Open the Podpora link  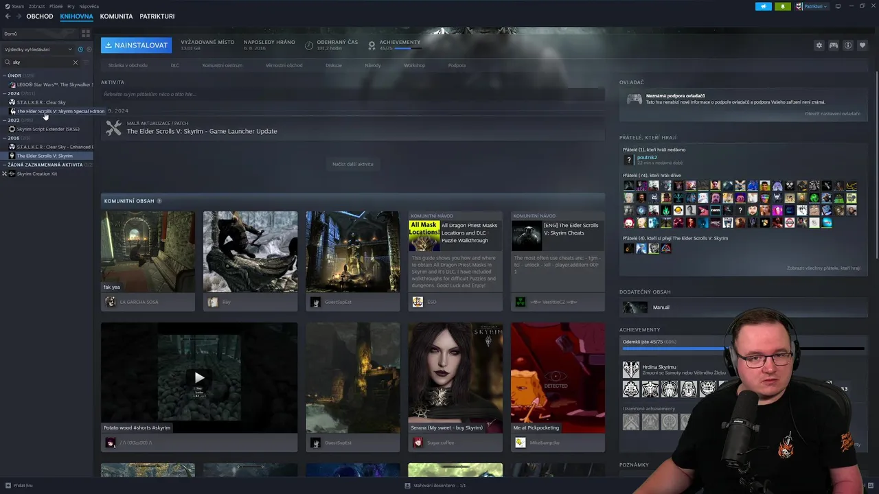click(x=457, y=65)
